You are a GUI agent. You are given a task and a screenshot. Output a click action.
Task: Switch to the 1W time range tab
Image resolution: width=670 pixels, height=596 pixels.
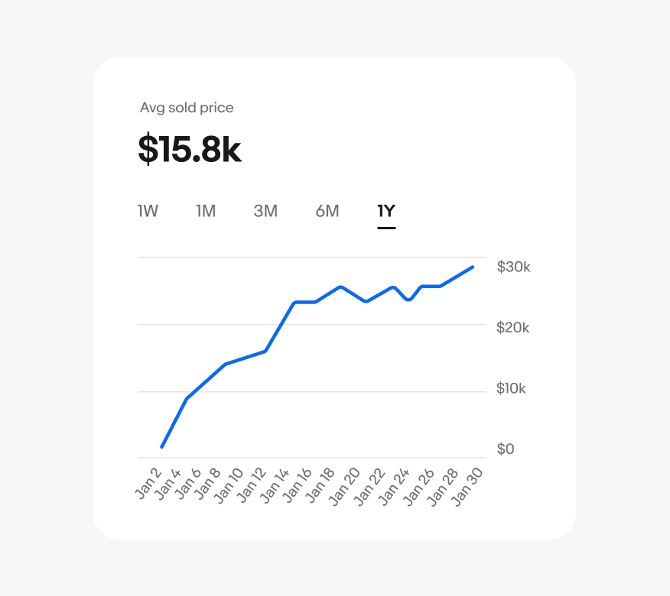pos(148,211)
